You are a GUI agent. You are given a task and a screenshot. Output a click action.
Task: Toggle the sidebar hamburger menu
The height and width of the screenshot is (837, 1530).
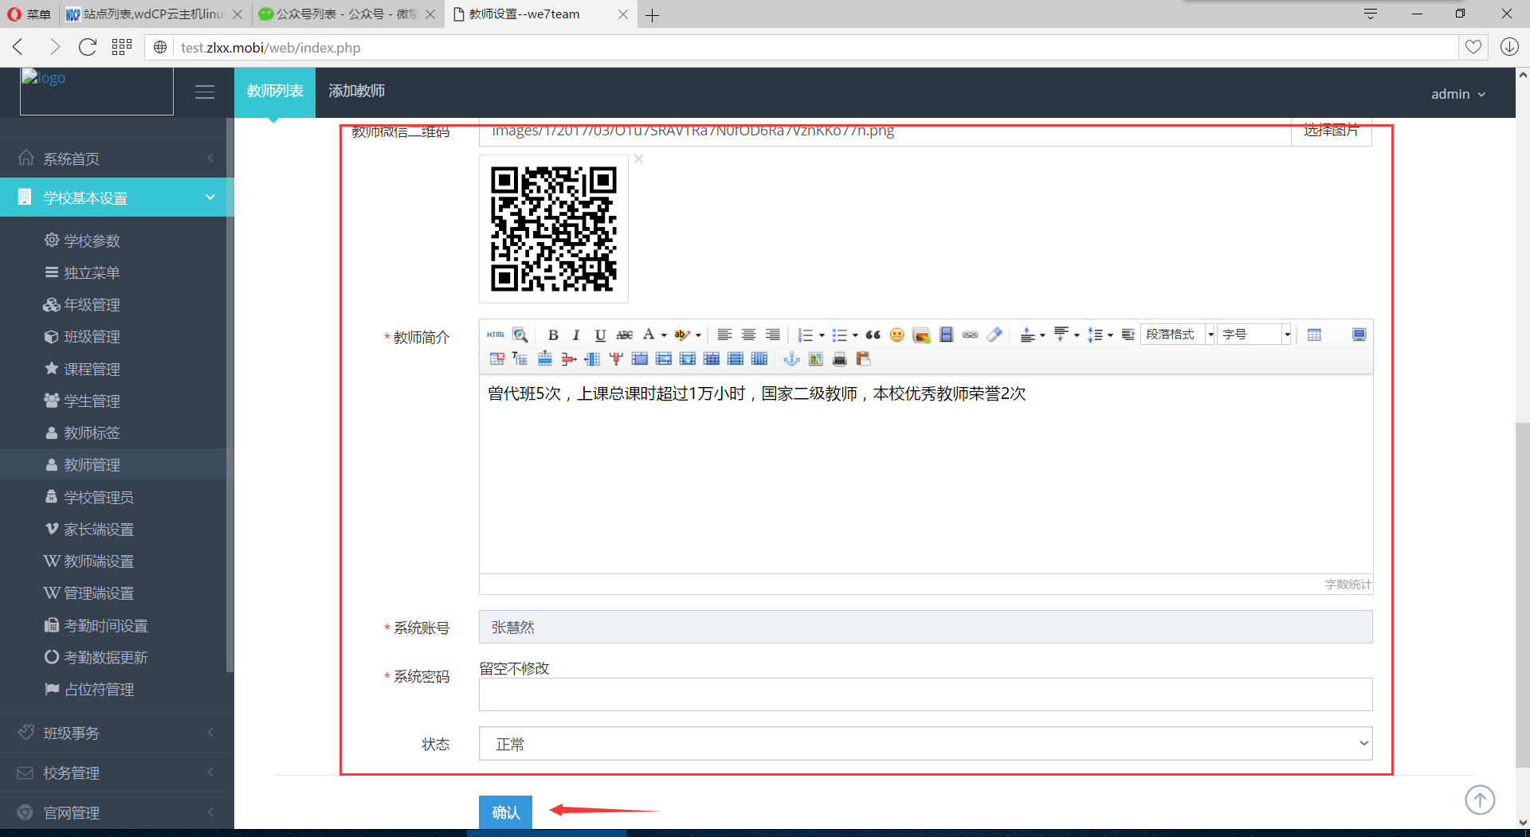coord(205,92)
